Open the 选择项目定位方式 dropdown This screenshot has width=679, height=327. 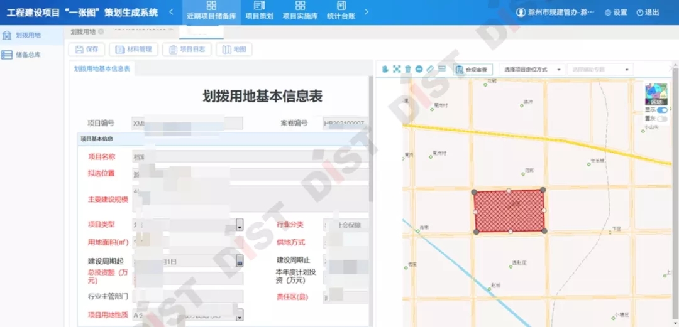point(532,70)
